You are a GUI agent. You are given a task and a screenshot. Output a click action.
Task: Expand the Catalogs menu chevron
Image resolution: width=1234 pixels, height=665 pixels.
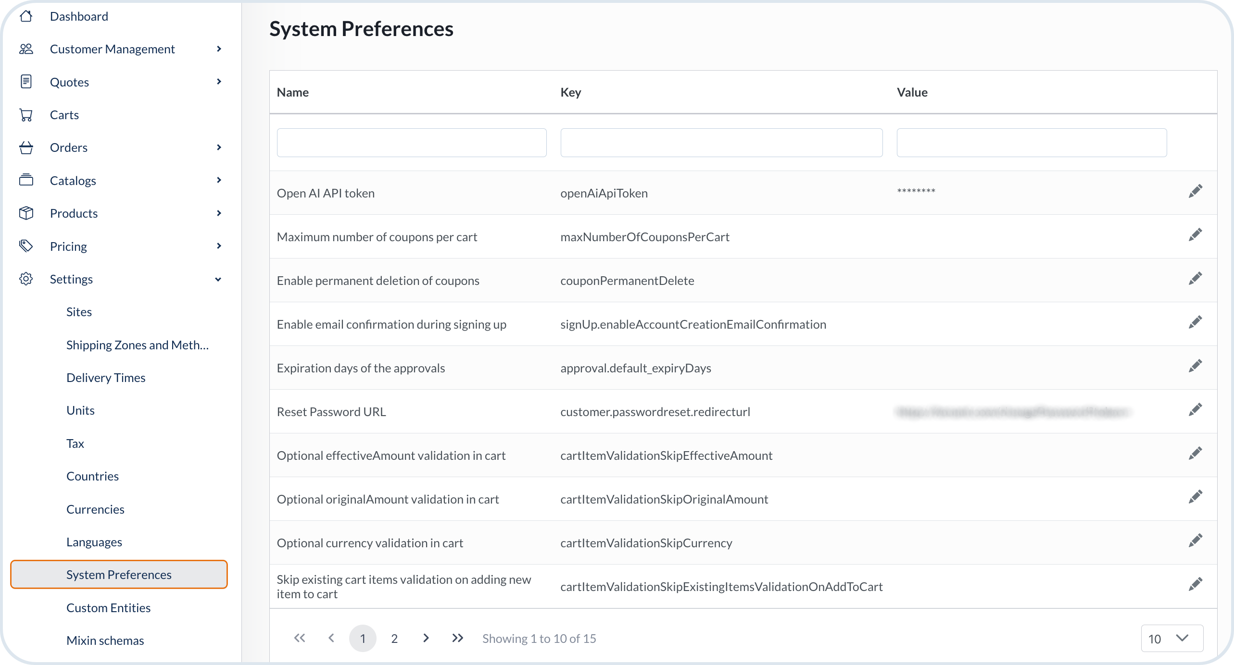[219, 180]
